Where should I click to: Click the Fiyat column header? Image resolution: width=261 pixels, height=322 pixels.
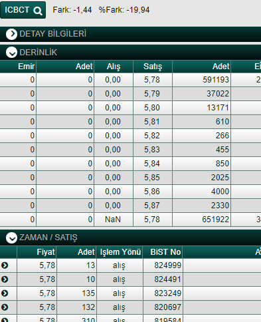37,252
